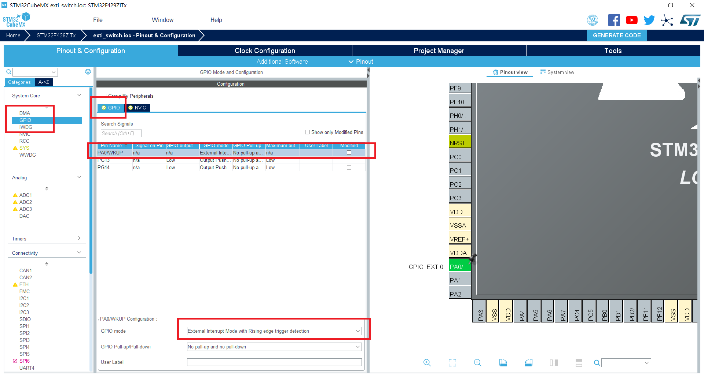Viewport: 704px width, 377px height.
Task: Click the ST logo
Action: tap(690, 20)
